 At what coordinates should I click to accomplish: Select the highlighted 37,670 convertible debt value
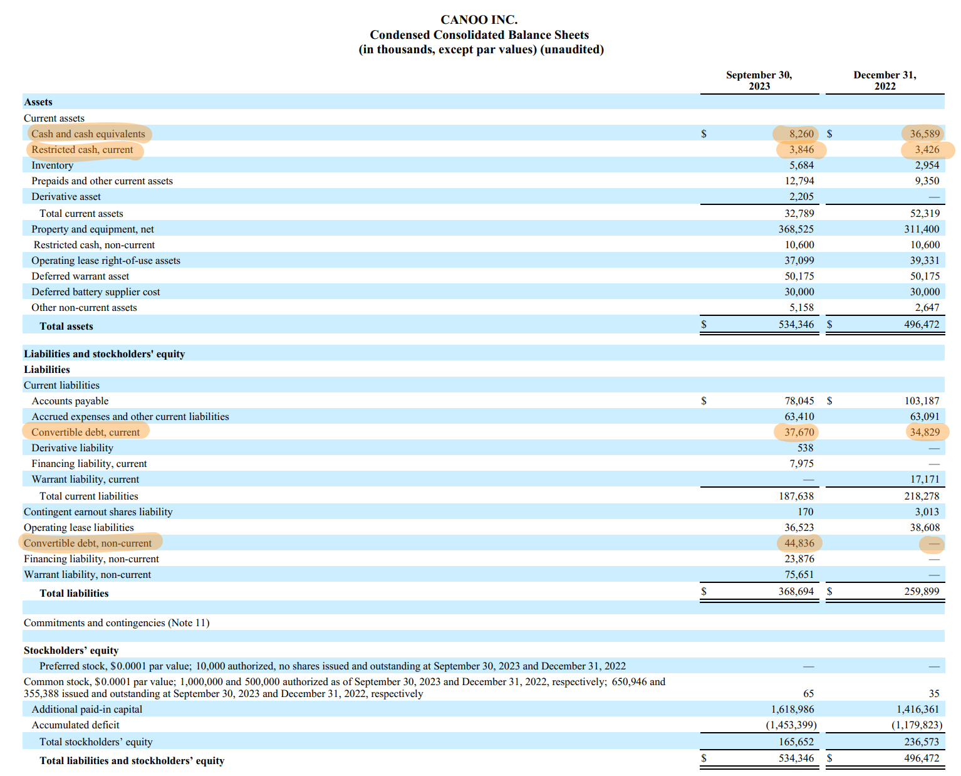799,432
